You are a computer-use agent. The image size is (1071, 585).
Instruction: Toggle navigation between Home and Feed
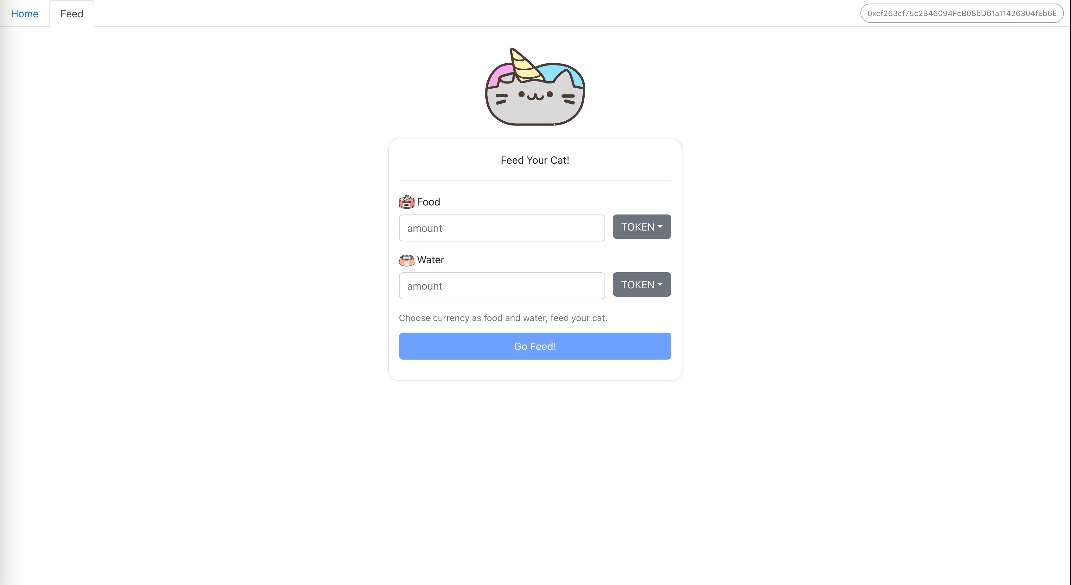click(x=24, y=13)
